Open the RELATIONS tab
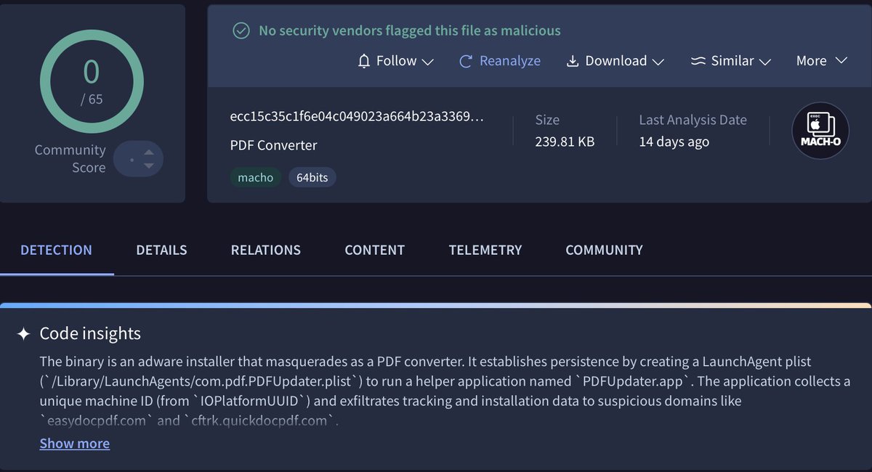 265,250
